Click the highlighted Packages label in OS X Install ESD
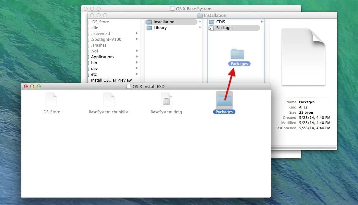This screenshot has height=205, width=358. point(224,112)
